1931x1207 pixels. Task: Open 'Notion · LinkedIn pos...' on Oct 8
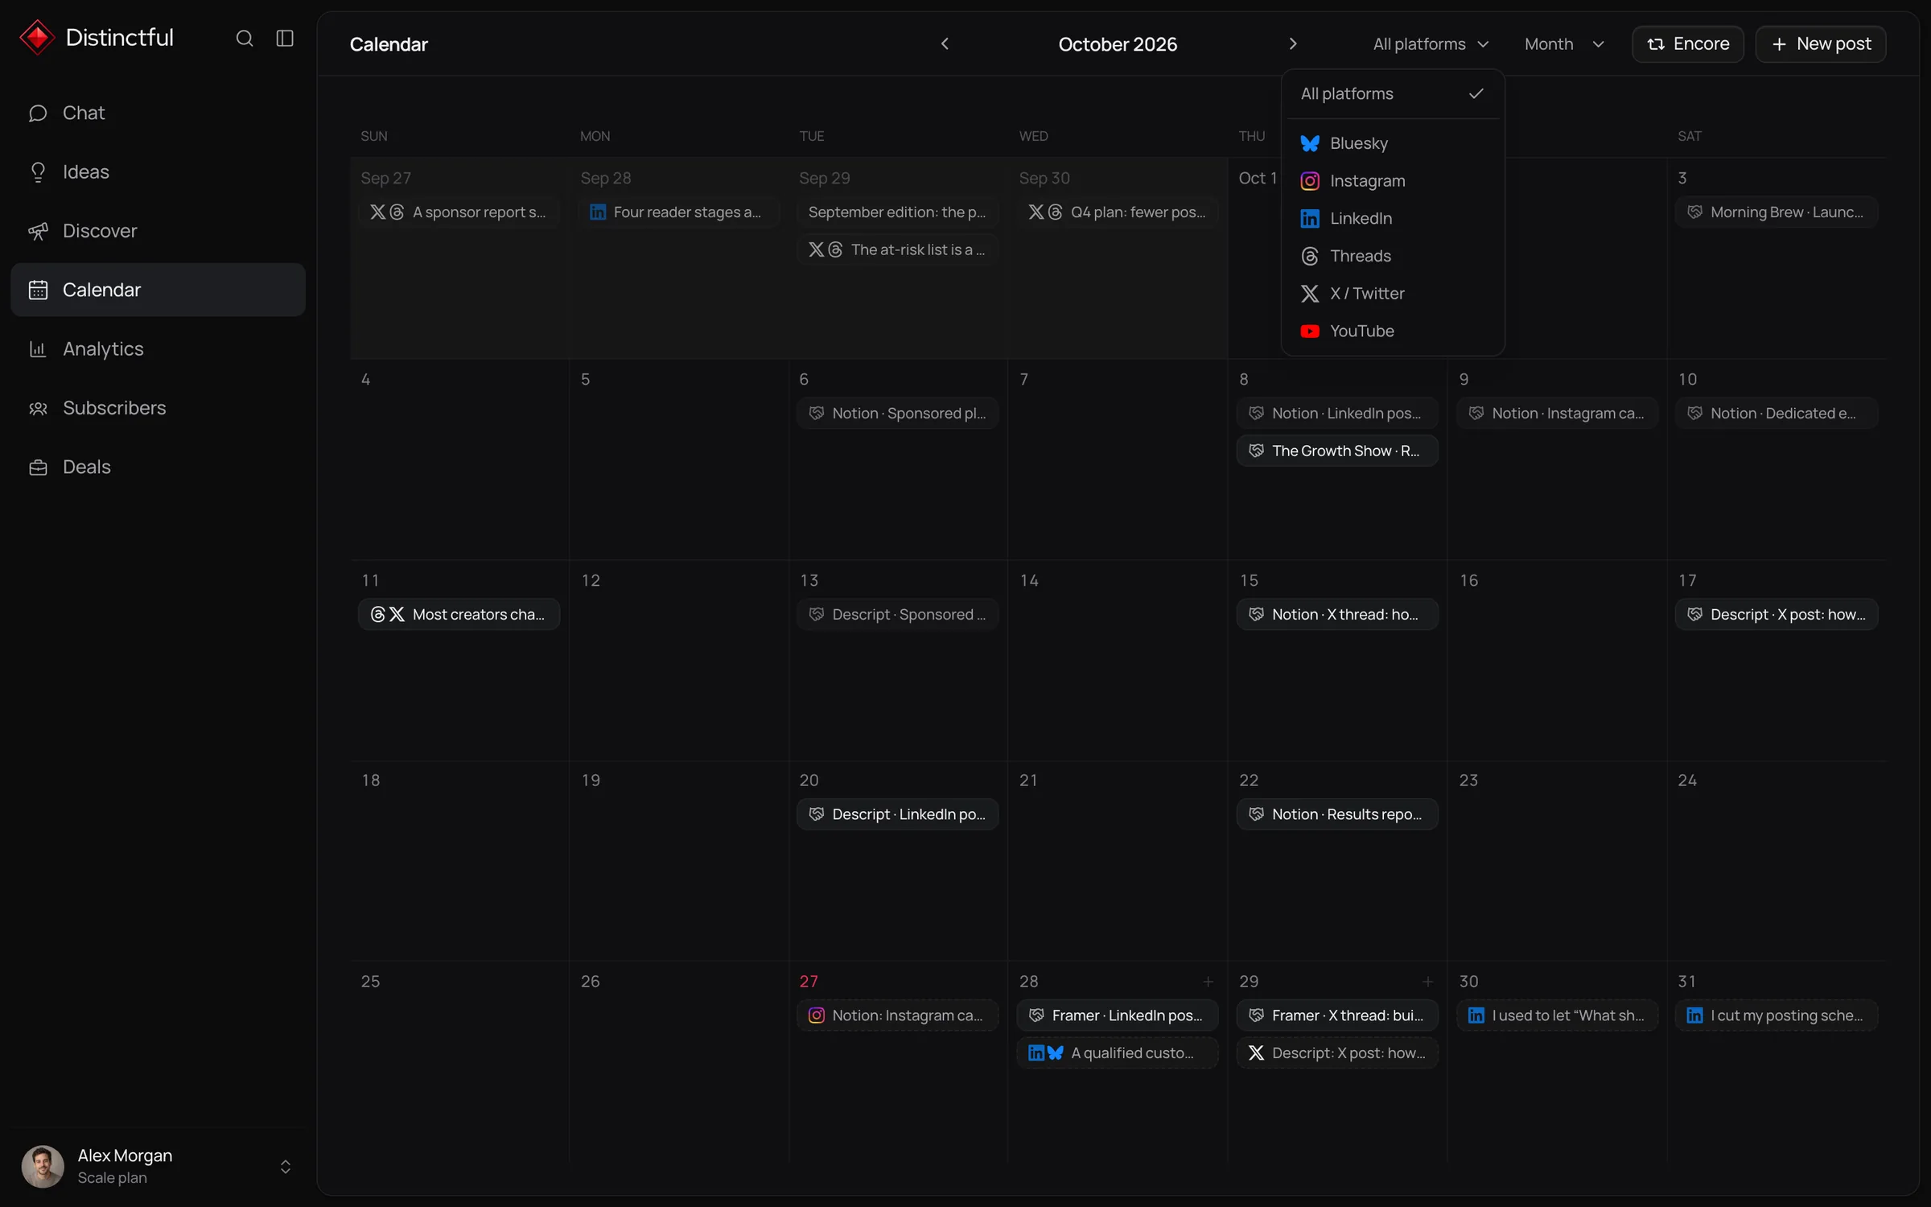[x=1337, y=414]
